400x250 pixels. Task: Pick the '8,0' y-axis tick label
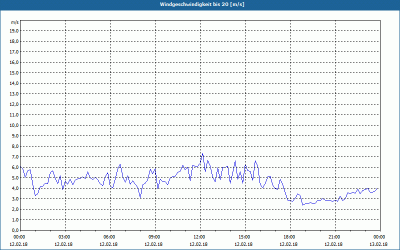[15, 146]
